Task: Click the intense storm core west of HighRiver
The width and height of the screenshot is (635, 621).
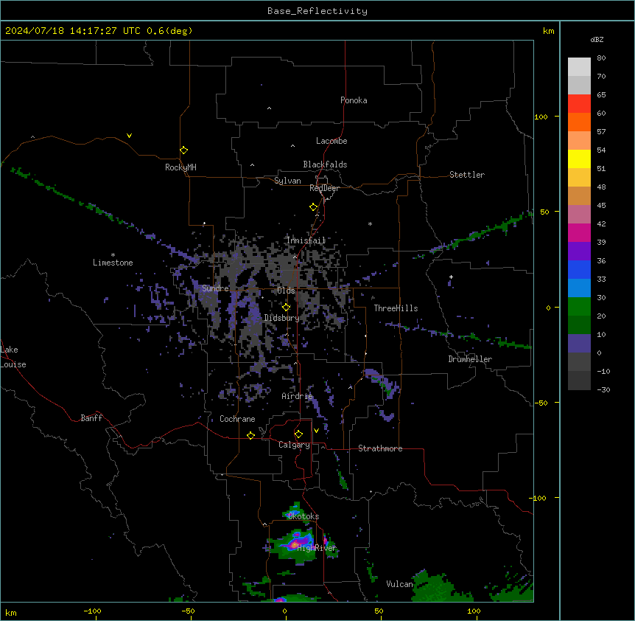Action: (295, 544)
